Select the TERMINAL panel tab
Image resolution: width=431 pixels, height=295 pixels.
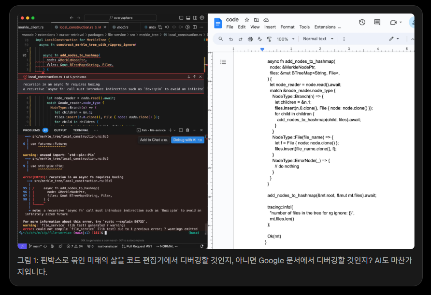(x=81, y=130)
